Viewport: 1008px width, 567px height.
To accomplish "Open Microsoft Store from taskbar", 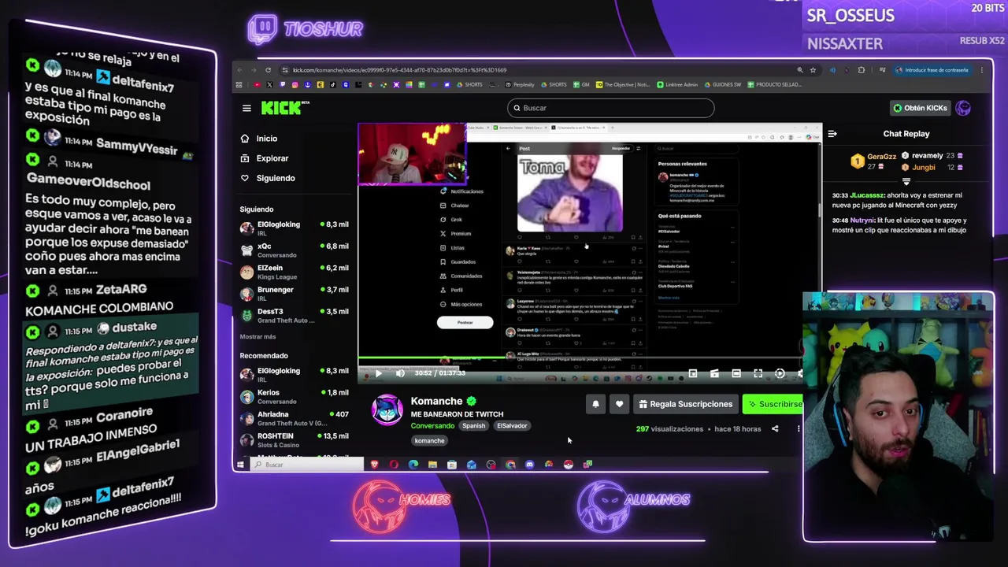I will point(452,465).
